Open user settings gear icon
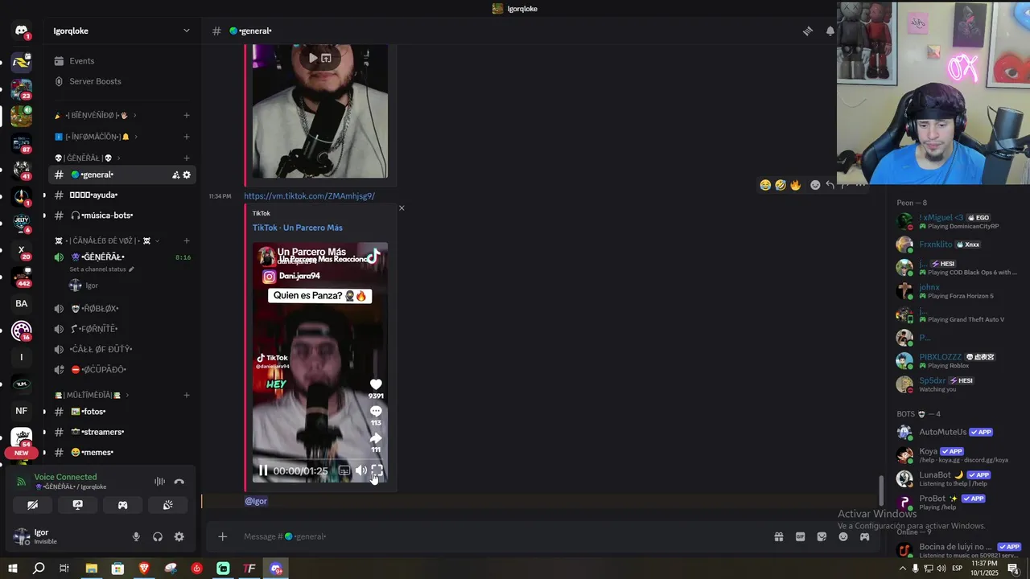This screenshot has height=579, width=1030. pyautogui.click(x=179, y=536)
